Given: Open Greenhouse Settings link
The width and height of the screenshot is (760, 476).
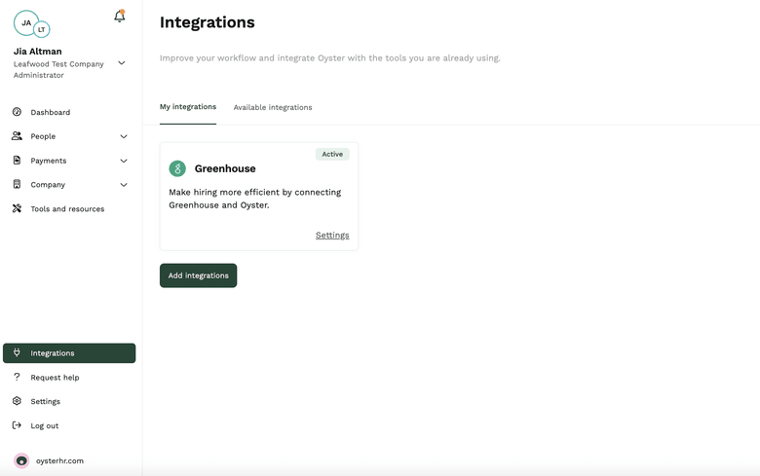Looking at the screenshot, I should [332, 236].
